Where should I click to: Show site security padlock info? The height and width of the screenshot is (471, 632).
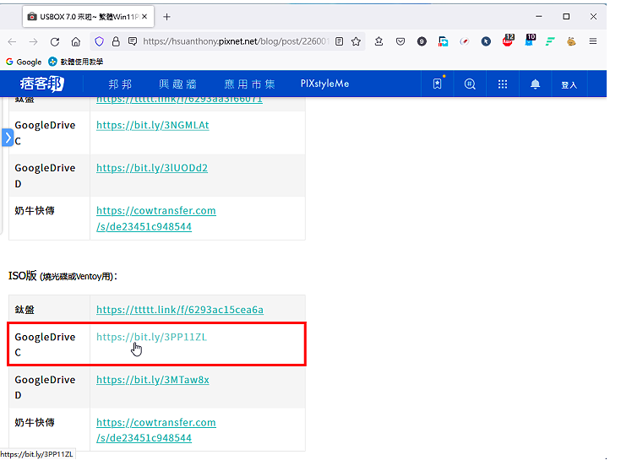116,41
